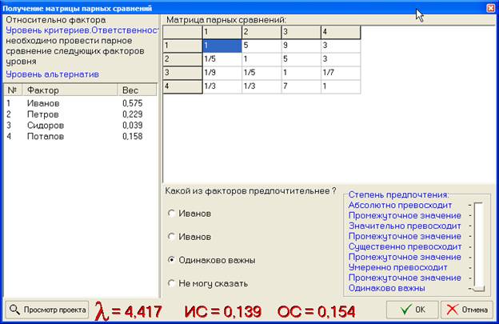Click the Значительно превосходит scale label
The height and width of the screenshot is (324, 499).
pyautogui.click(x=405, y=226)
